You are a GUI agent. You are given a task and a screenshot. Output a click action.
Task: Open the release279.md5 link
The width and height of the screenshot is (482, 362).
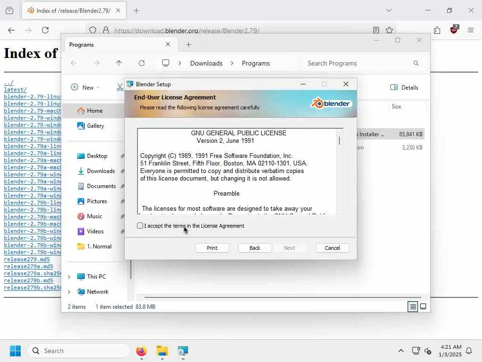(27, 259)
